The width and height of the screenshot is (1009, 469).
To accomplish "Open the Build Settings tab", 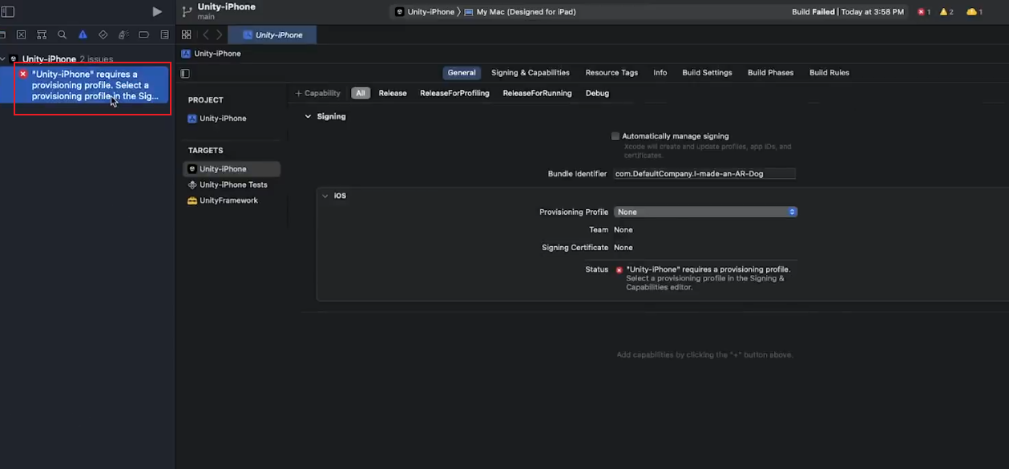I will (x=707, y=72).
